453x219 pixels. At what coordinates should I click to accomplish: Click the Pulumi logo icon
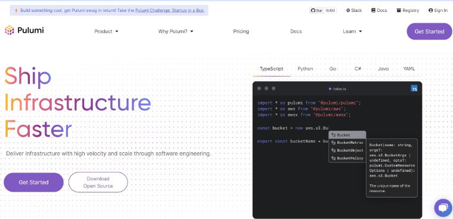click(10, 30)
